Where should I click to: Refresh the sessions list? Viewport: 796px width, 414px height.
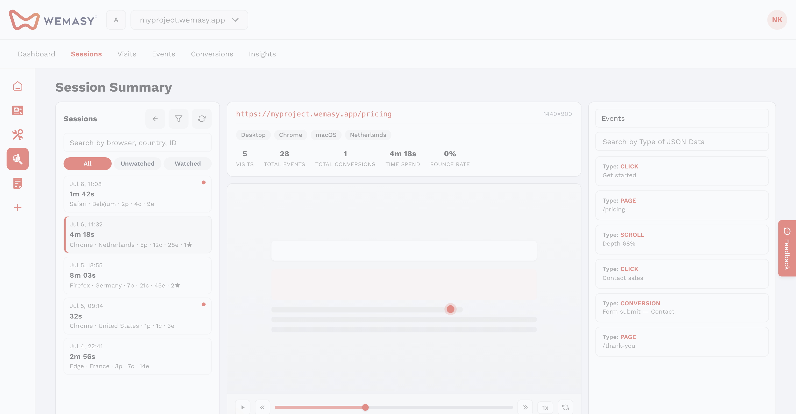(x=202, y=119)
